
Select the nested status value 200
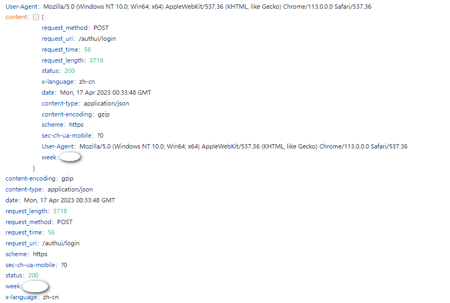70,71
